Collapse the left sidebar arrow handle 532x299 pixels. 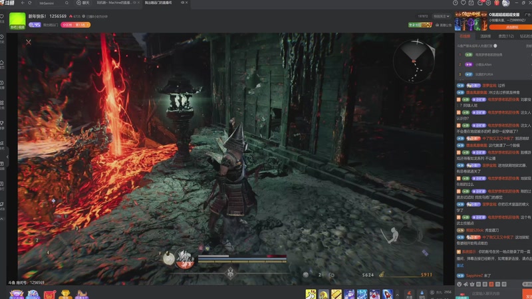7,157
